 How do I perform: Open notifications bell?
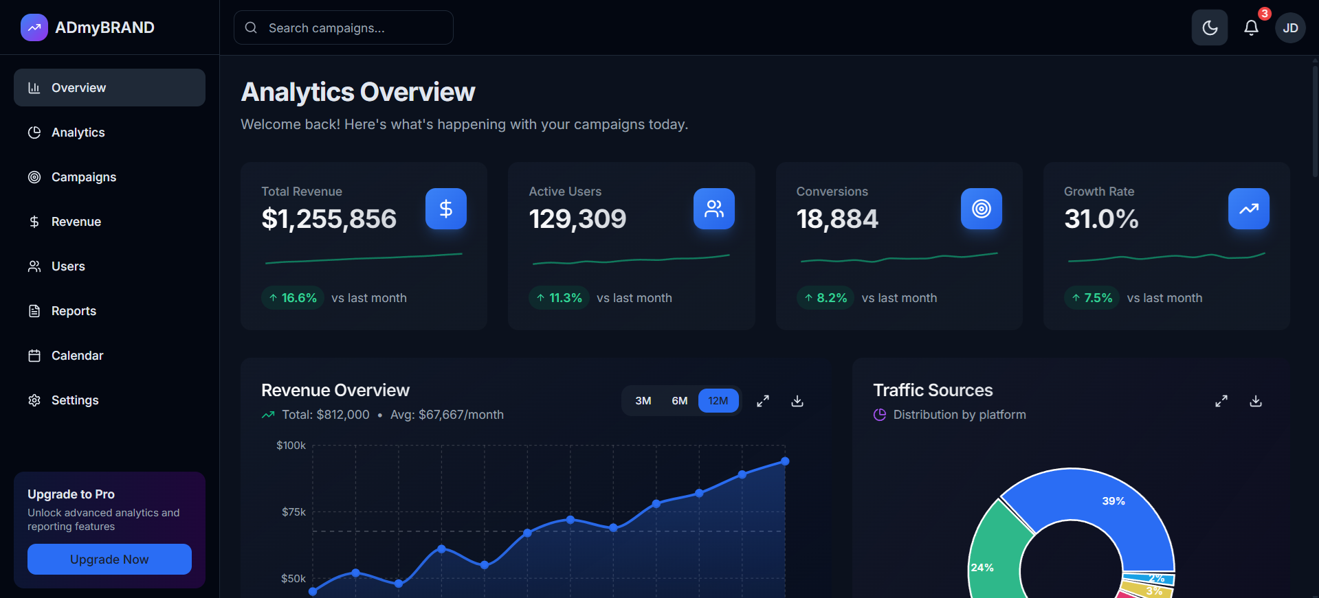(1252, 27)
